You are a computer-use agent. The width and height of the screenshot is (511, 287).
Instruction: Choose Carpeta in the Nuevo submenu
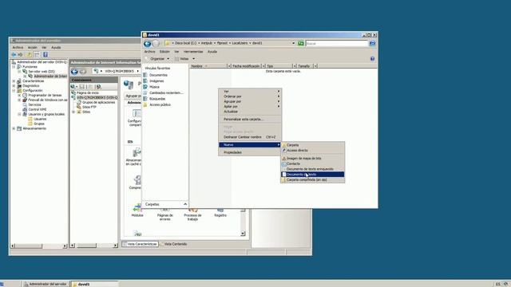click(312, 145)
